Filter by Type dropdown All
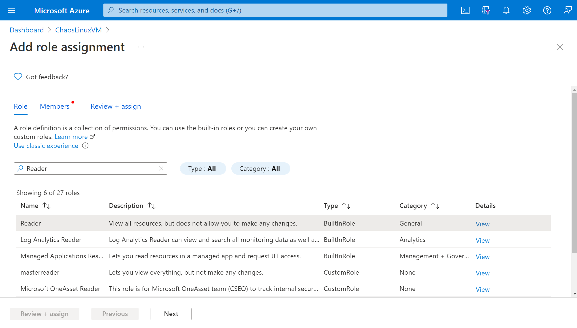Screen dimensions: 577x328 point(202,168)
